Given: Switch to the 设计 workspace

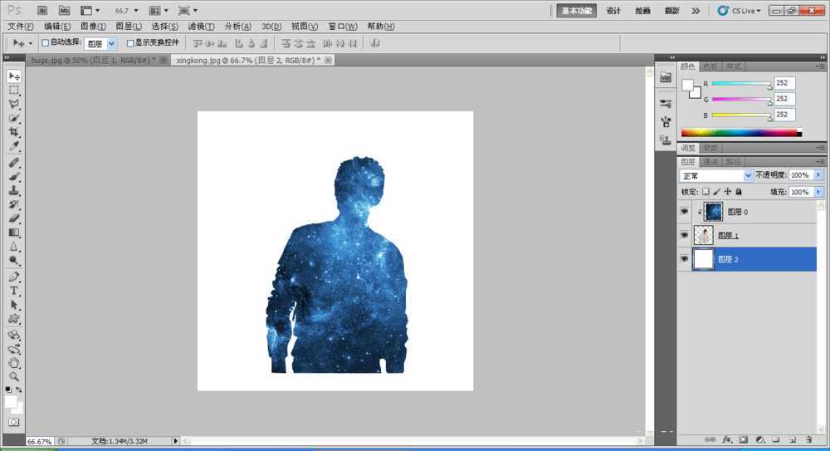Looking at the screenshot, I should [x=613, y=11].
